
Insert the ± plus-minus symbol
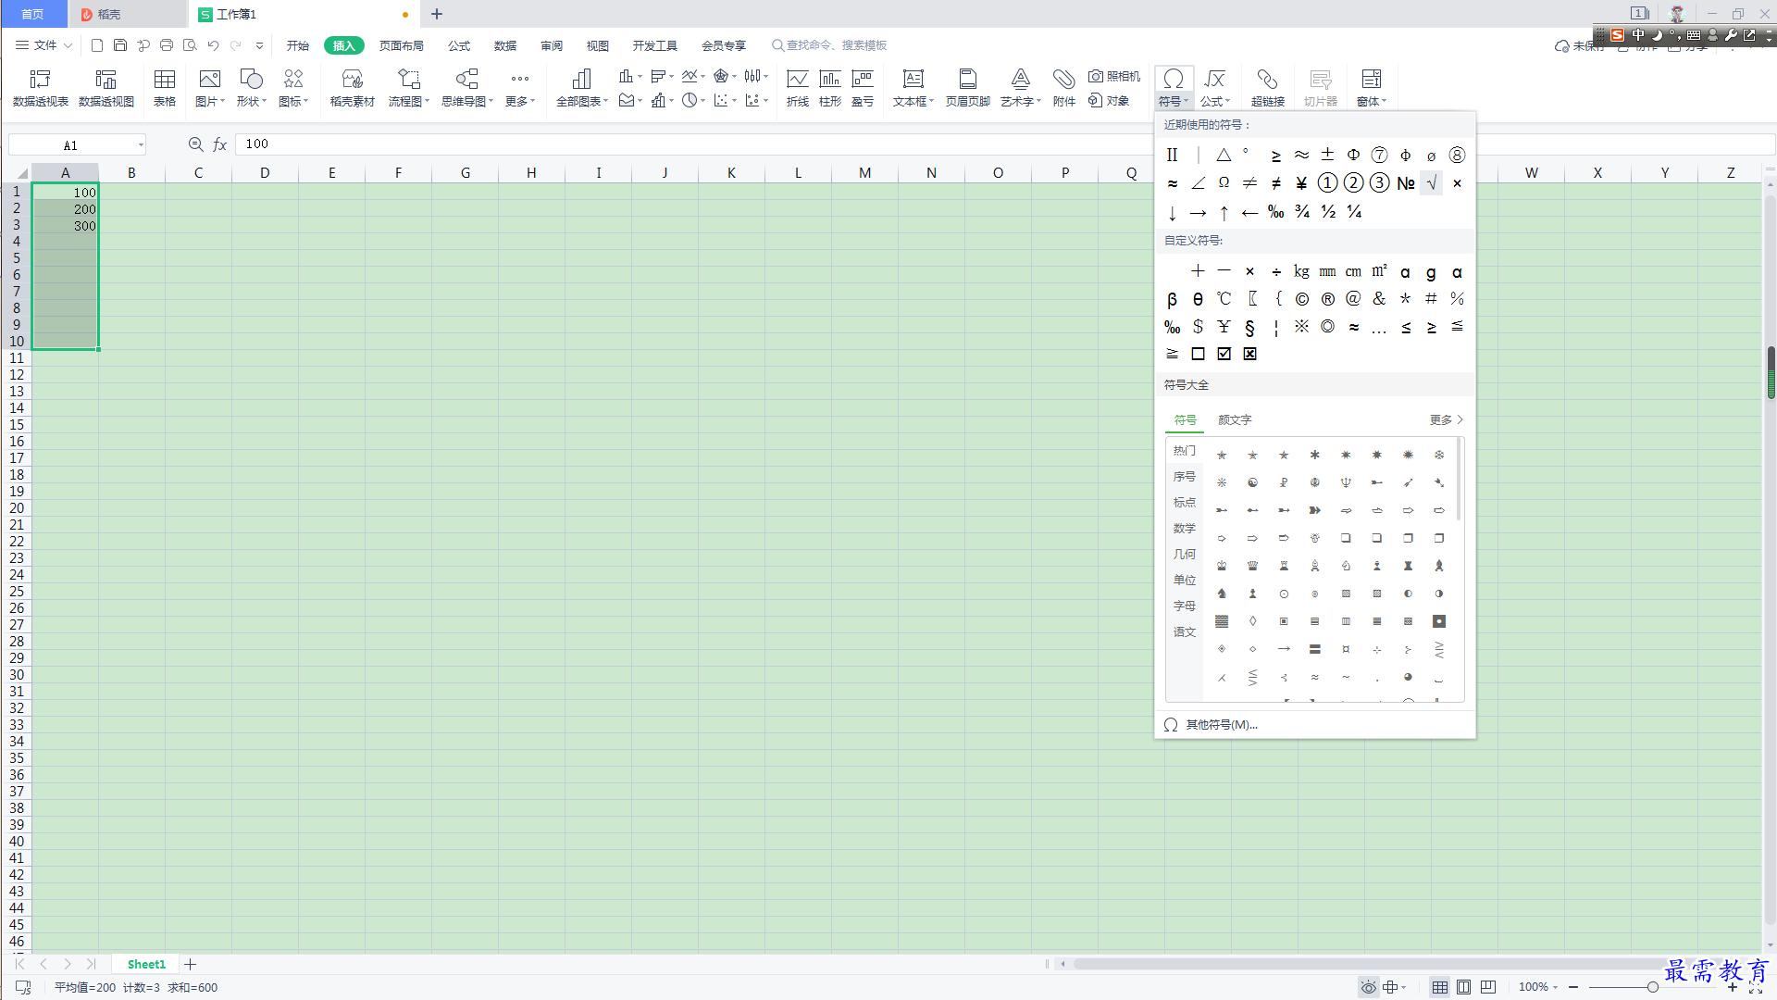1327,155
